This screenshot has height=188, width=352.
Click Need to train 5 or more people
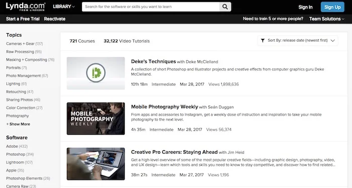point(273,19)
